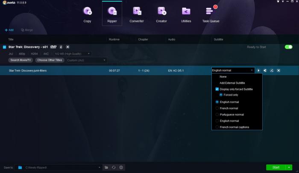
Task: Preview the junk-fillers title
Action: 258,70
